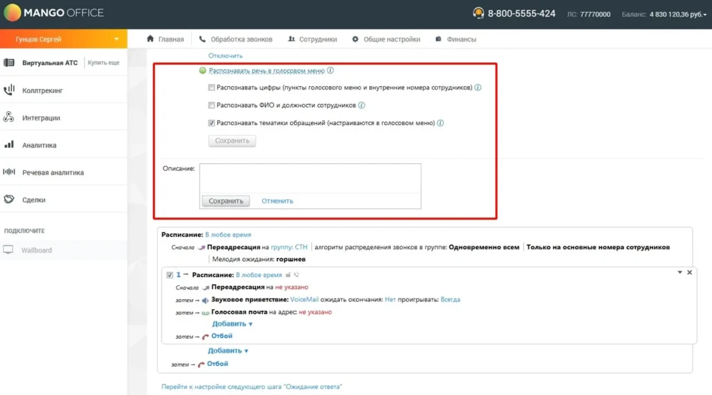Enable the Распознавать цифры checkbox
Viewport: 712px width, 395px height.
tap(211, 87)
